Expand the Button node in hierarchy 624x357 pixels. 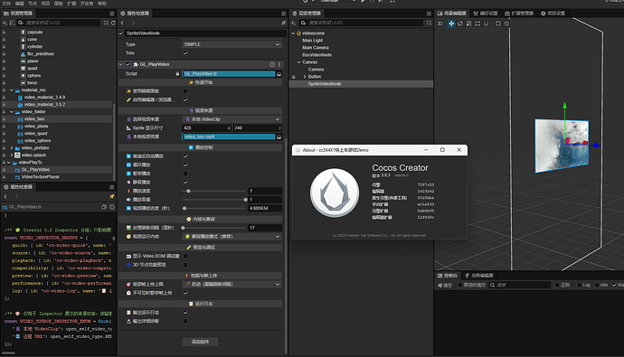tap(305, 77)
